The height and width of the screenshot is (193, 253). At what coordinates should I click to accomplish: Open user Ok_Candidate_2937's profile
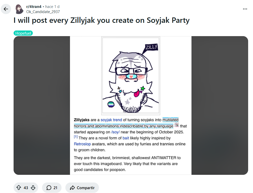(43, 12)
